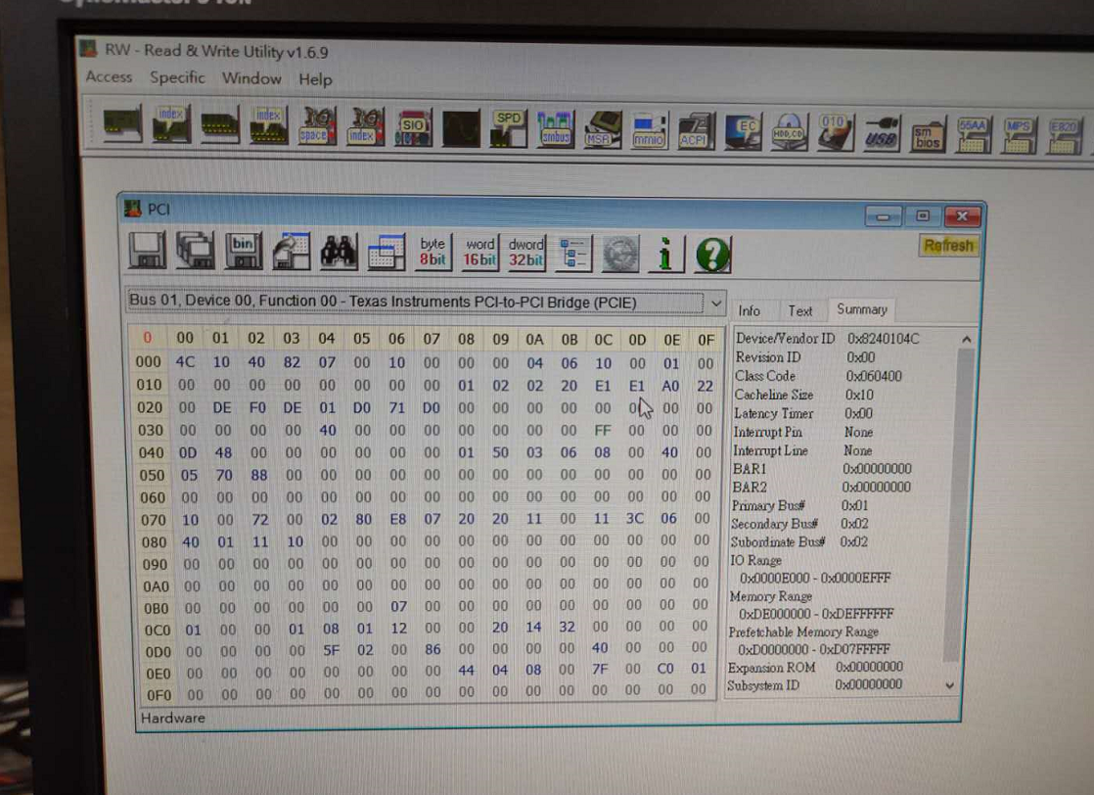This screenshot has width=1094, height=795.
Task: Open the E820 memory map tool
Action: click(1064, 136)
